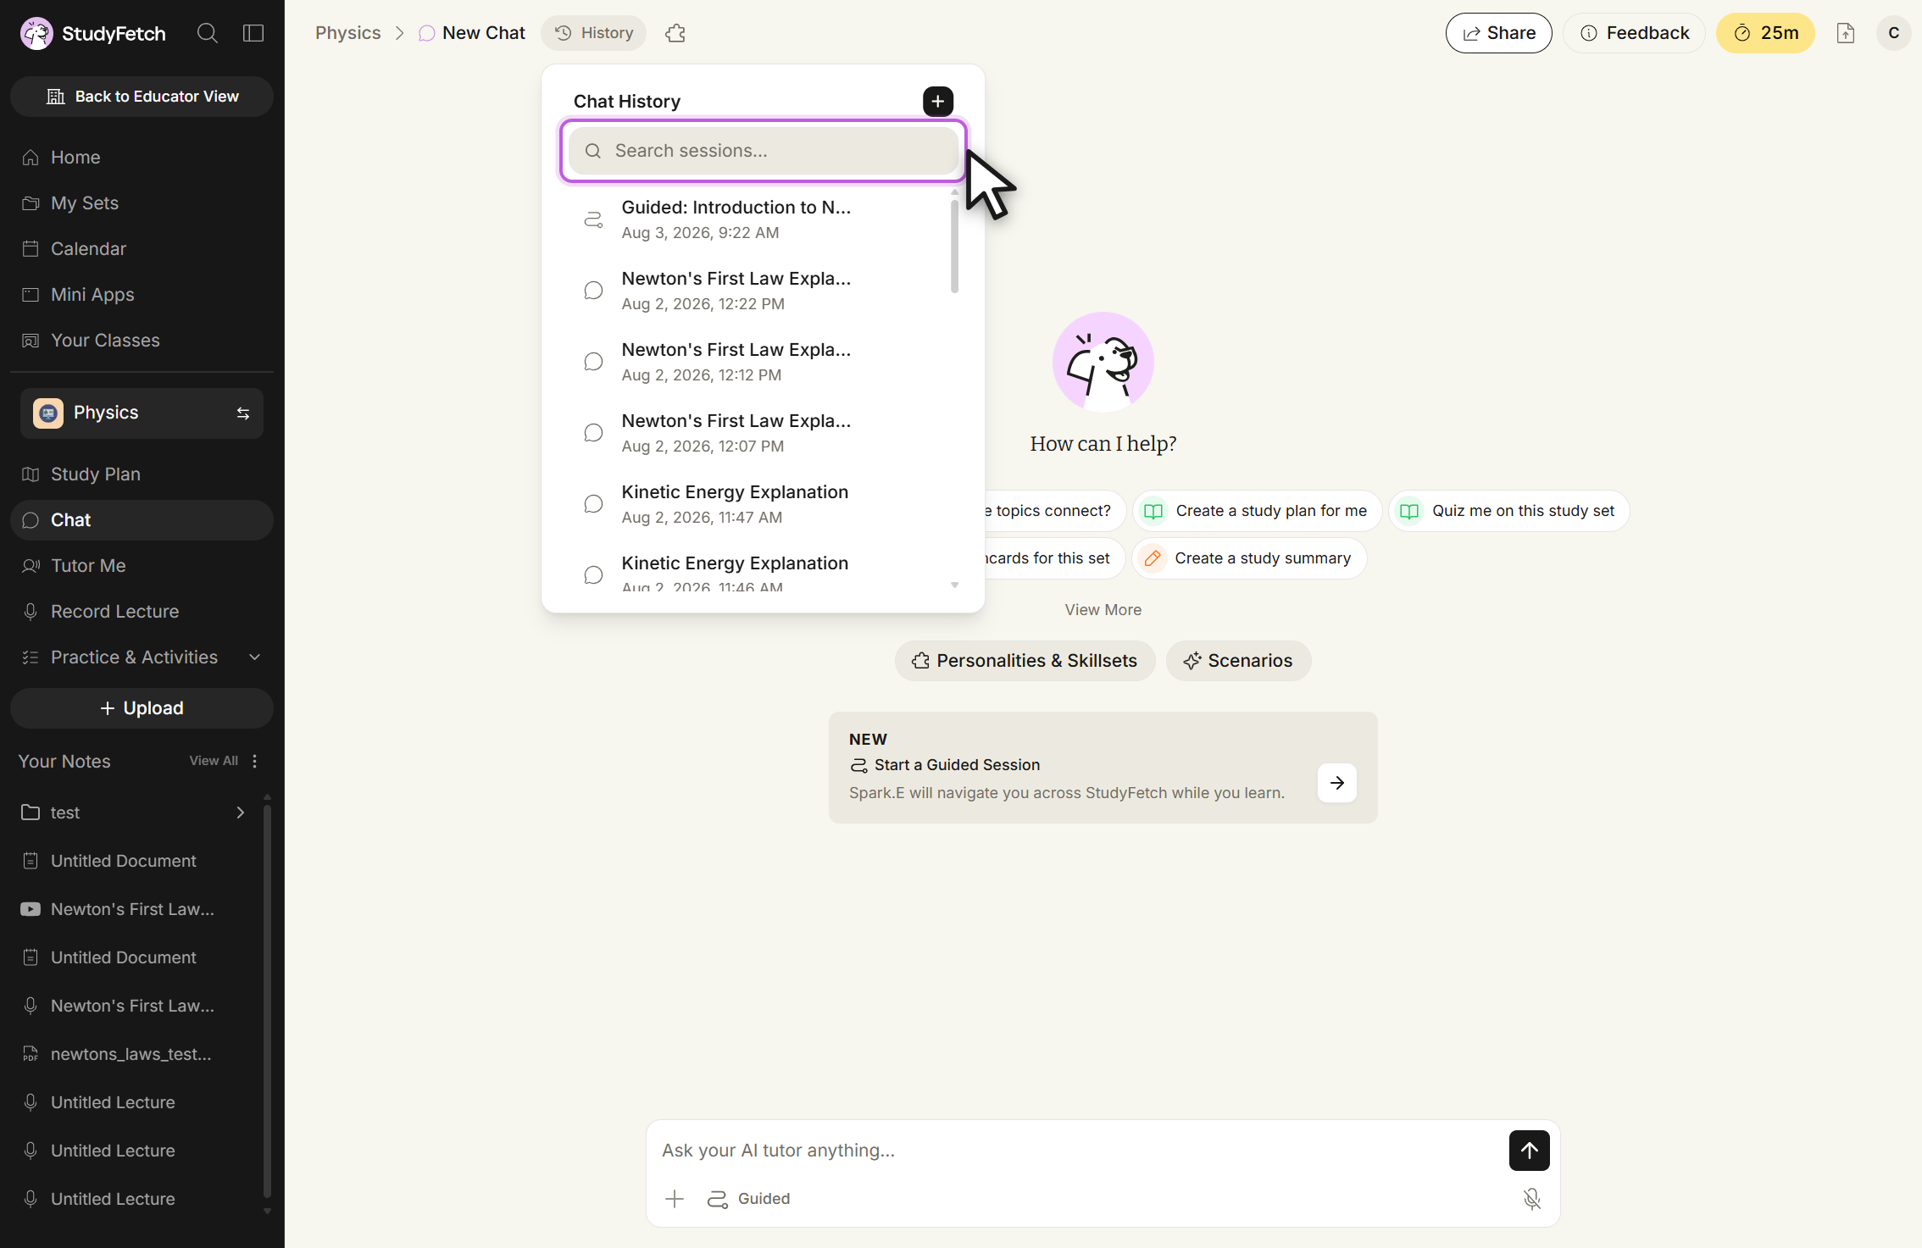This screenshot has width=1922, height=1248.
Task: Click Back to Educator View button
Action: (x=142, y=97)
